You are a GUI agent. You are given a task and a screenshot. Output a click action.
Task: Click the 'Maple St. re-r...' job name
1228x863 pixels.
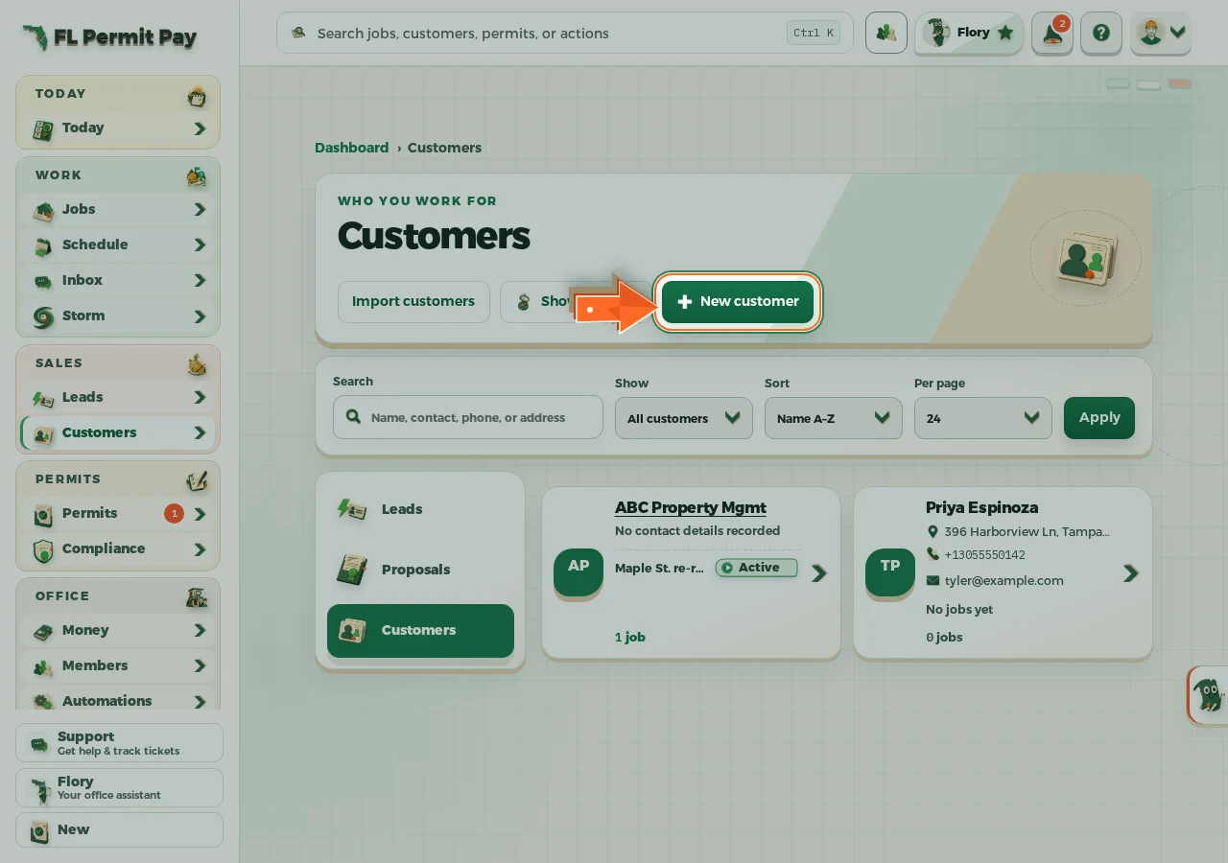(x=659, y=568)
